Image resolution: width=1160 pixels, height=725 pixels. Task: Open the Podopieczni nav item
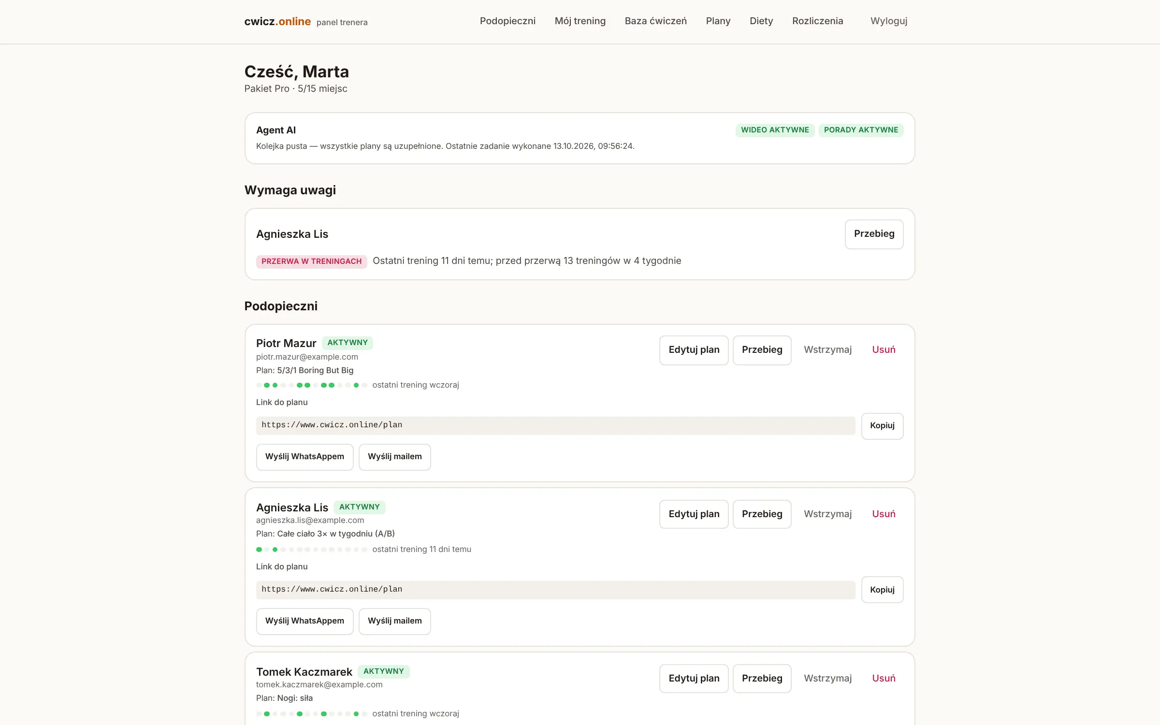coord(507,21)
